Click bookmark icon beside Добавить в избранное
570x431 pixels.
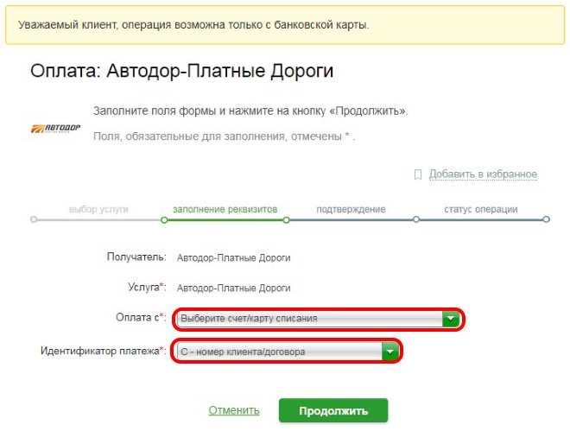pos(418,174)
